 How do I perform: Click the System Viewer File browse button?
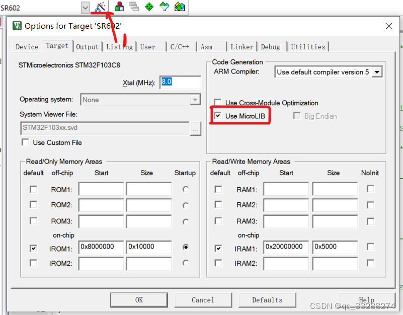click(195, 128)
